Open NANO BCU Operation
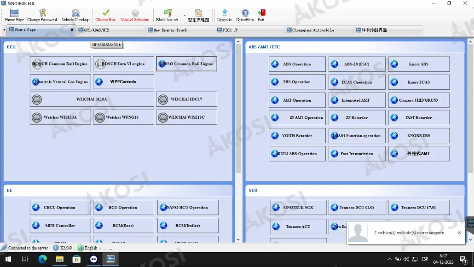474x267 pixels. coord(188,208)
